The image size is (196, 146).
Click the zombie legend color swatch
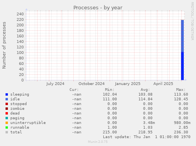click(x=7, y=109)
